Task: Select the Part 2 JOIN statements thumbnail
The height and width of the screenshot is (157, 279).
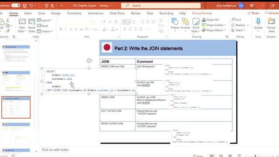Action: click(x=16, y=108)
